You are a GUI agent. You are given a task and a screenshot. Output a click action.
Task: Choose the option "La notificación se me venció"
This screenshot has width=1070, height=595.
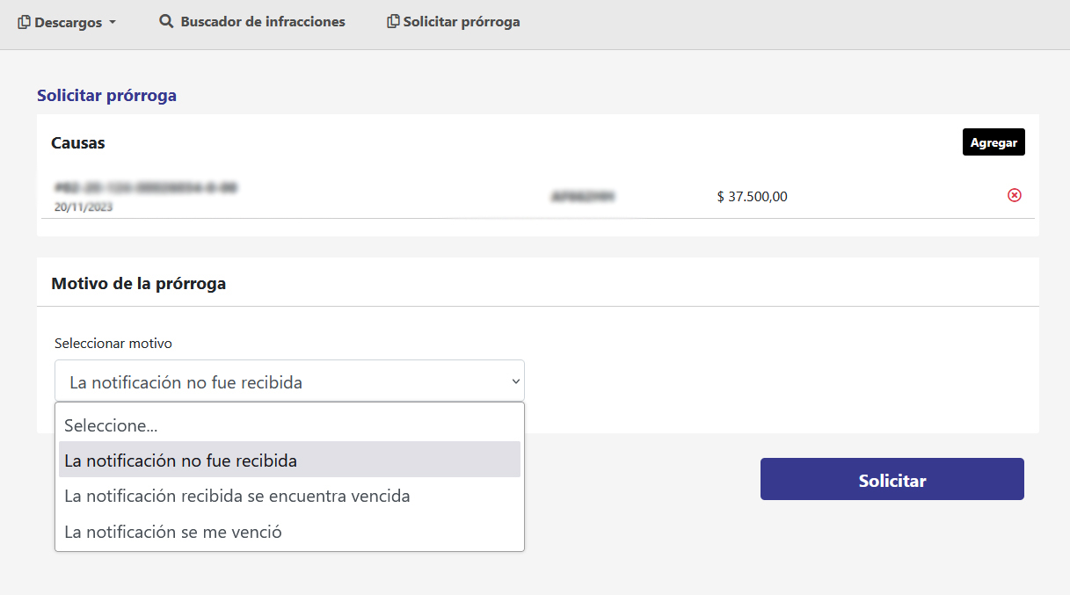click(x=173, y=532)
